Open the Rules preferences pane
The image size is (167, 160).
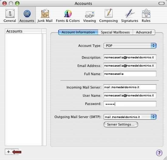(x=146, y=16)
